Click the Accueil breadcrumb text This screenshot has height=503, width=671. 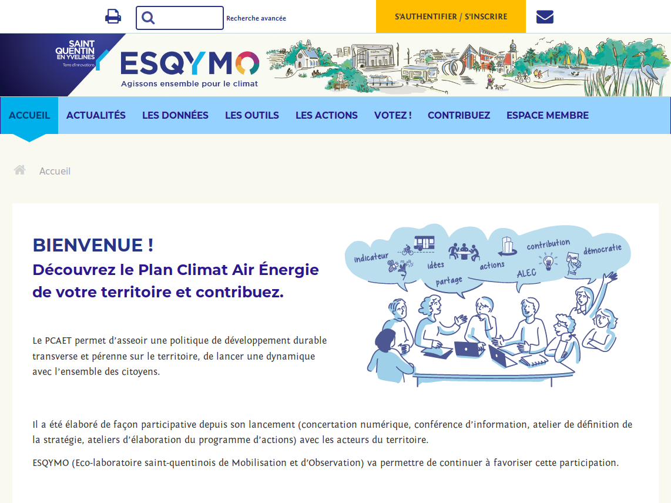(55, 171)
